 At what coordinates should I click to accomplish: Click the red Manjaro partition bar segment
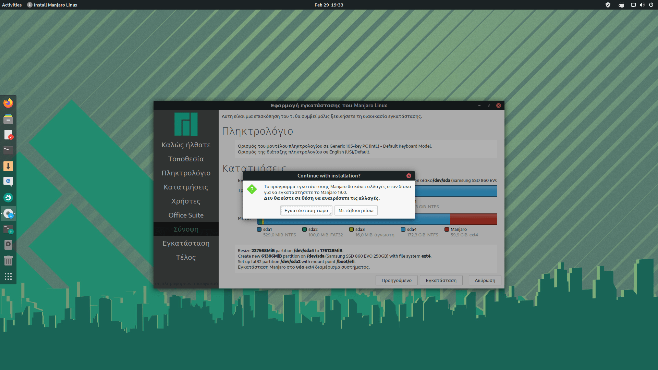[x=474, y=219]
